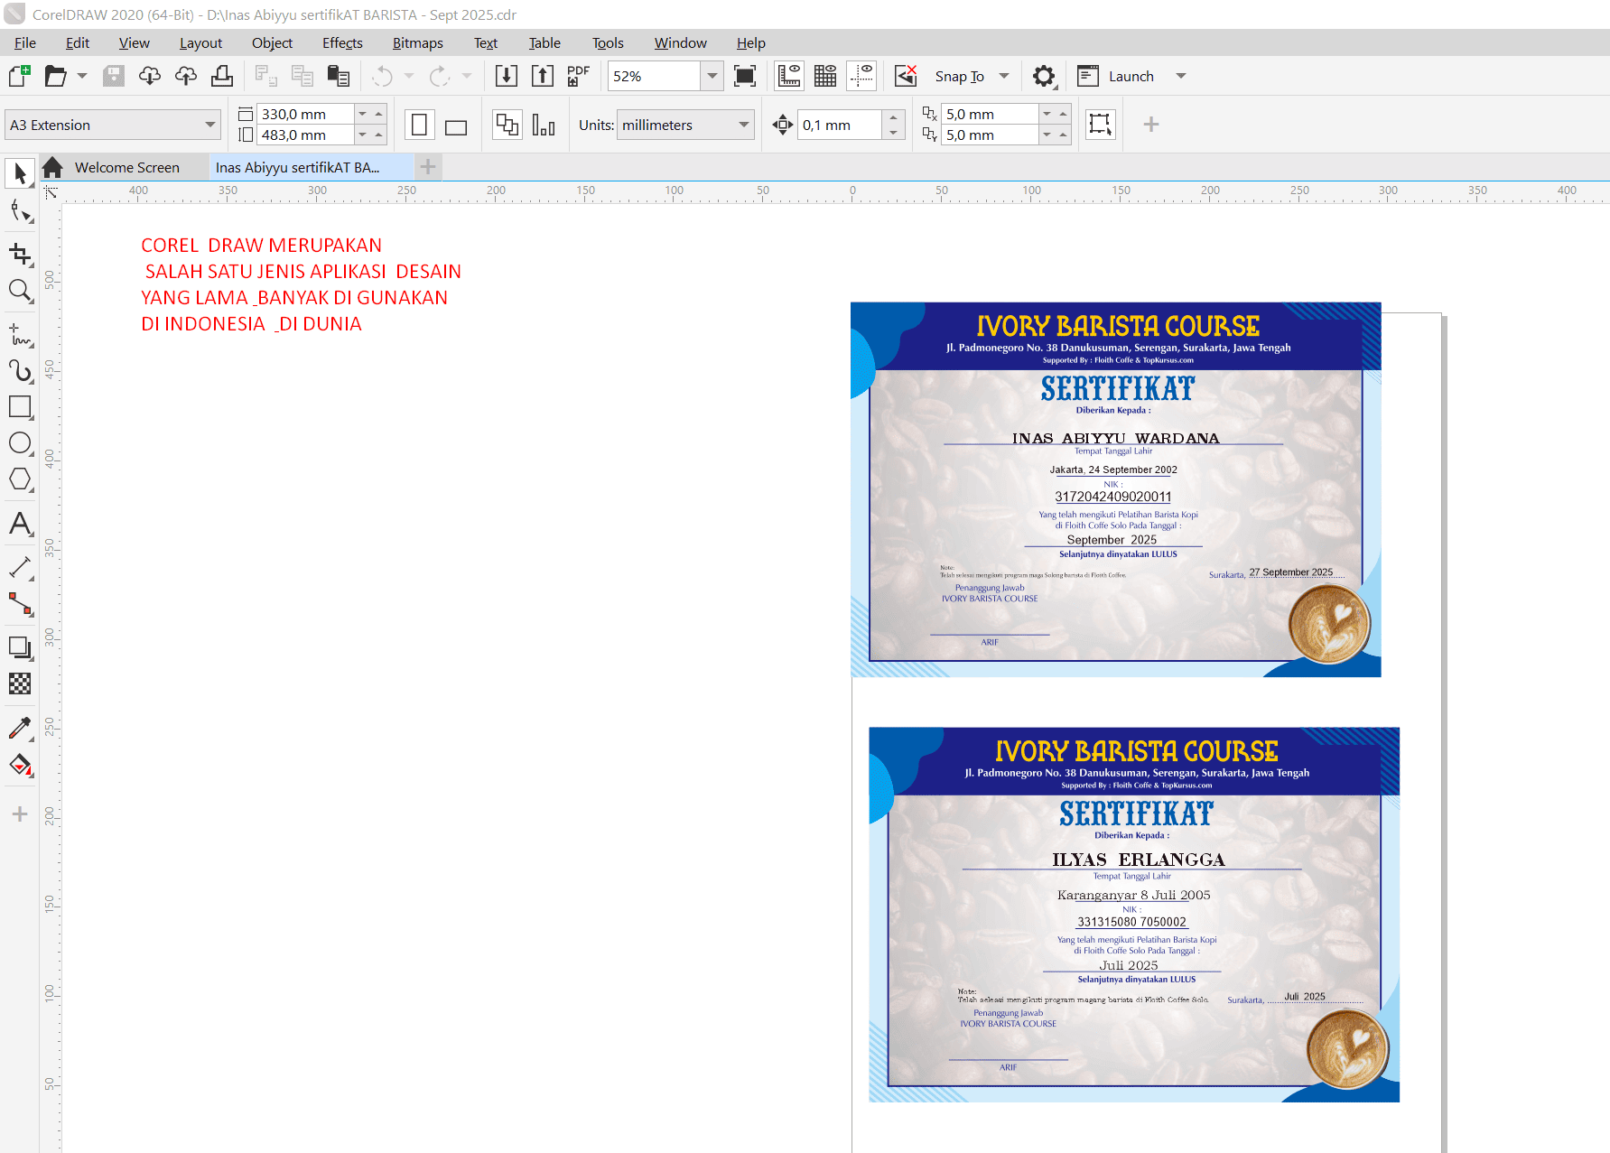The image size is (1610, 1153).
Task: Switch page to landscape orientation
Action: [x=456, y=126]
